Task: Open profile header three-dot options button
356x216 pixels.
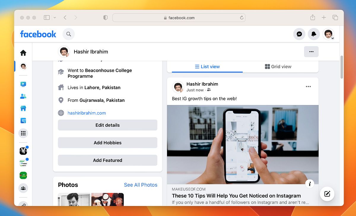Action: point(311,52)
